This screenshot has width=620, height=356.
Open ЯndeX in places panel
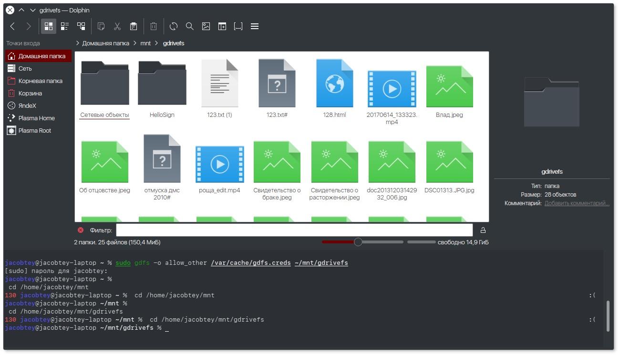click(x=38, y=105)
